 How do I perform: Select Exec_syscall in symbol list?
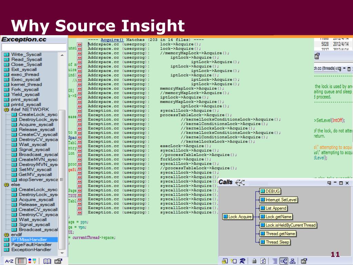tap(26, 80)
